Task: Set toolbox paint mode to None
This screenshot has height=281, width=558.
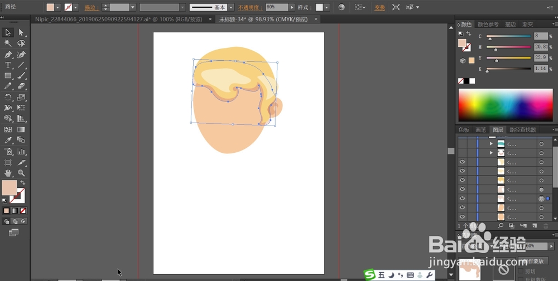Action: 23,211
